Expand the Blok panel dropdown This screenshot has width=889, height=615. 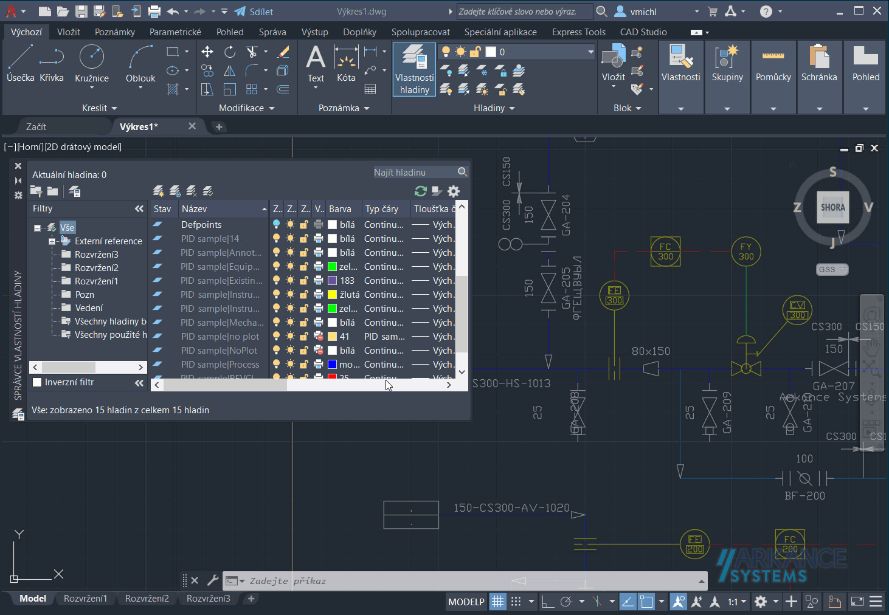pos(628,108)
